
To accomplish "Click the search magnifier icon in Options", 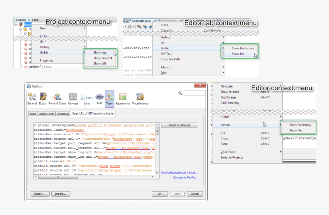I will [180, 93].
